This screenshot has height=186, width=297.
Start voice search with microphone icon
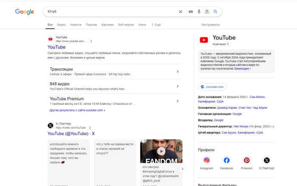(x=199, y=11)
